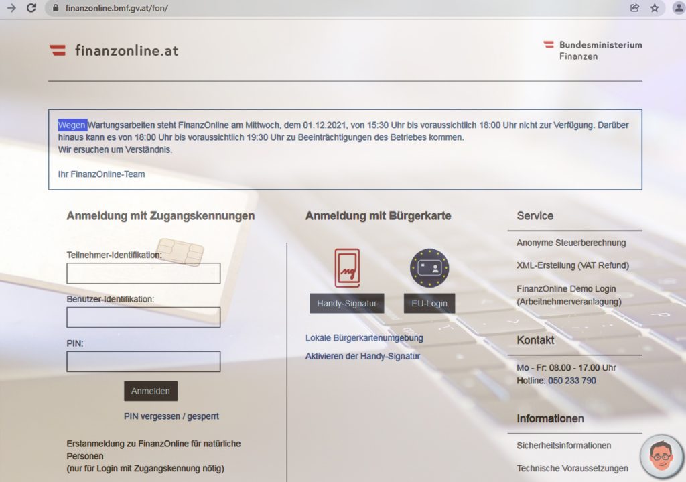Image resolution: width=686 pixels, height=482 pixels.
Task: Open the chatbot assistant avatar
Action: click(661, 456)
